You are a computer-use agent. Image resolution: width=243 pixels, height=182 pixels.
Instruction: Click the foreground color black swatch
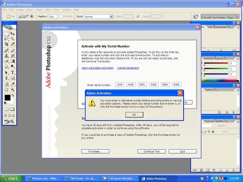[x=7, y=97]
